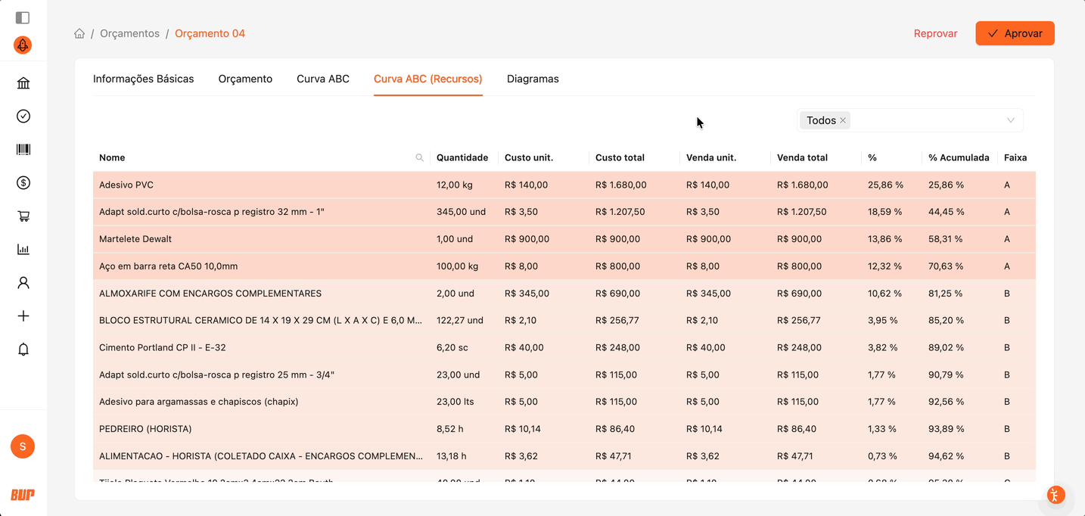
Task: Open the bar chart reports icon
Action: click(23, 250)
